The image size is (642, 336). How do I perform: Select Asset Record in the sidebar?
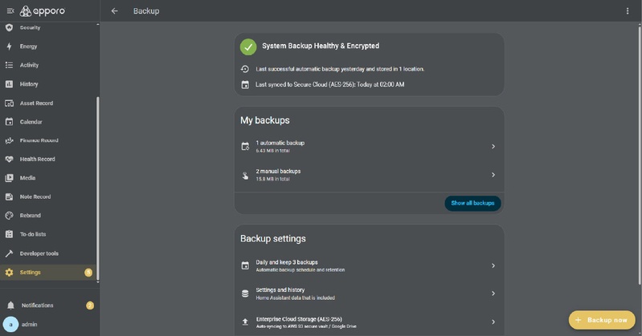point(49,103)
